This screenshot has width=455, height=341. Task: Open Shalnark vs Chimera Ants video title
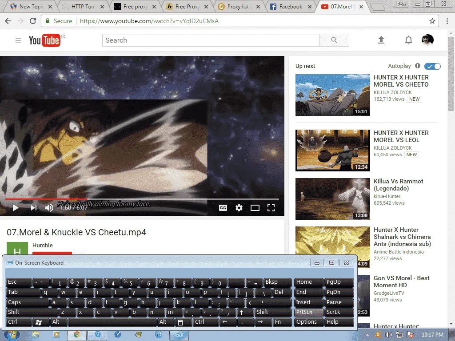[x=402, y=237]
